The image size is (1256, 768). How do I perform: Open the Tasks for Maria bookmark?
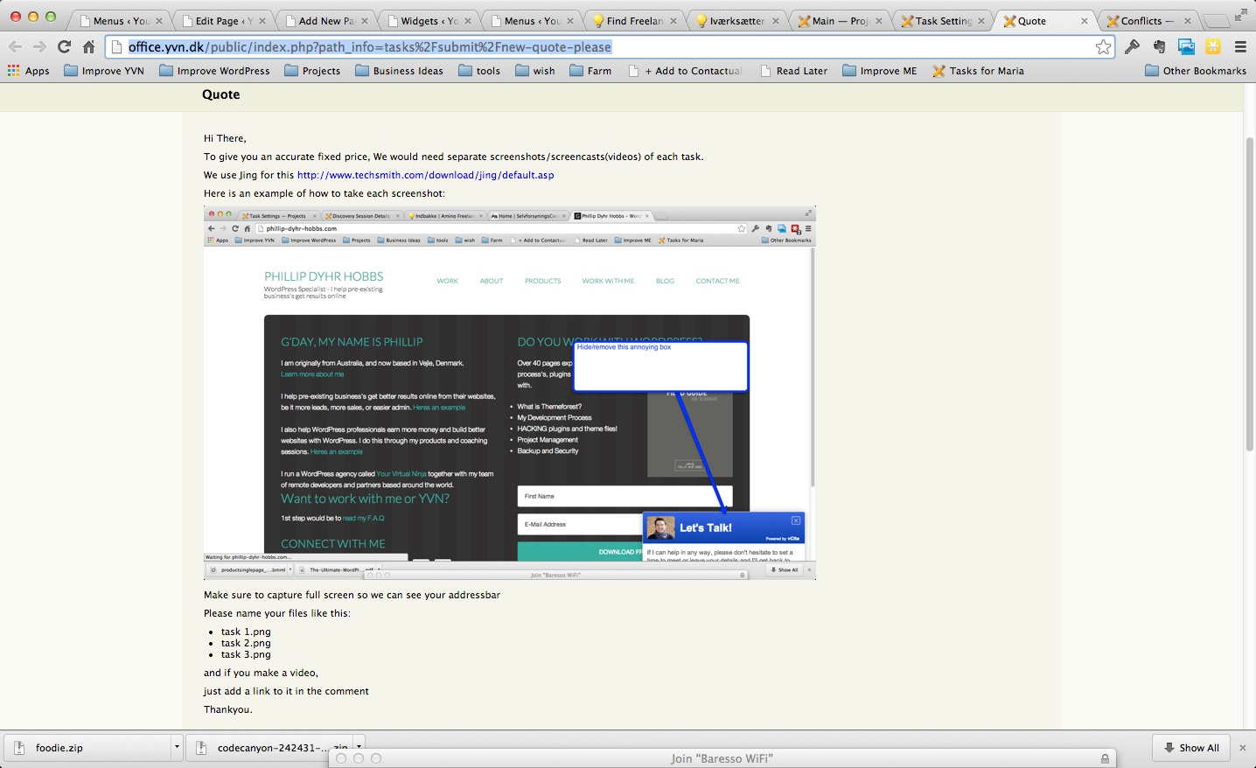coord(978,71)
